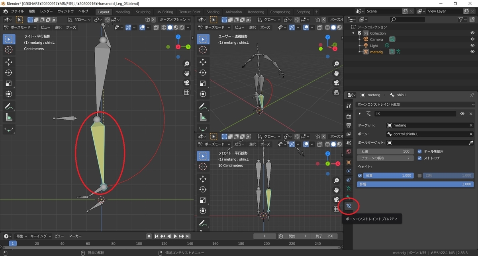The image size is (478, 256).
Task: Pick the Transform tool in left viewport
Action: [x=9, y=94]
